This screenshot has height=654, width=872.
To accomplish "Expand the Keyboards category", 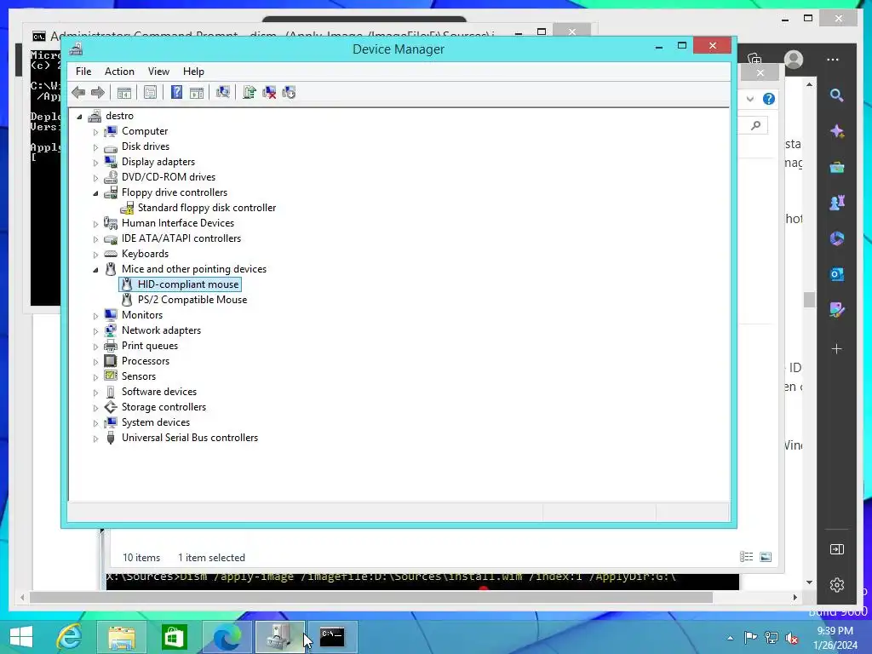I will (95, 255).
